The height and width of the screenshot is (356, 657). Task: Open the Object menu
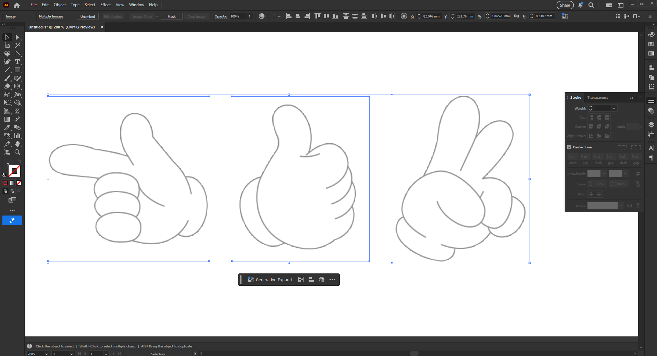pos(60,5)
